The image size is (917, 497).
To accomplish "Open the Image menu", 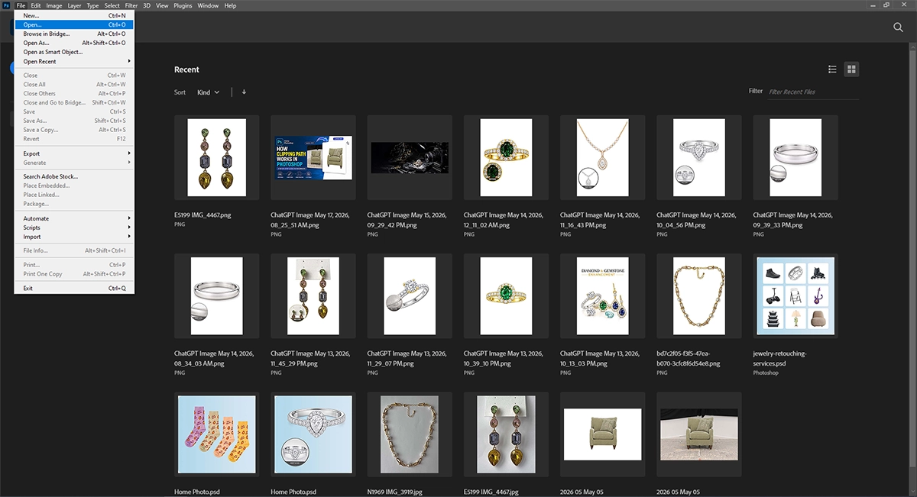I will pyautogui.click(x=54, y=5).
